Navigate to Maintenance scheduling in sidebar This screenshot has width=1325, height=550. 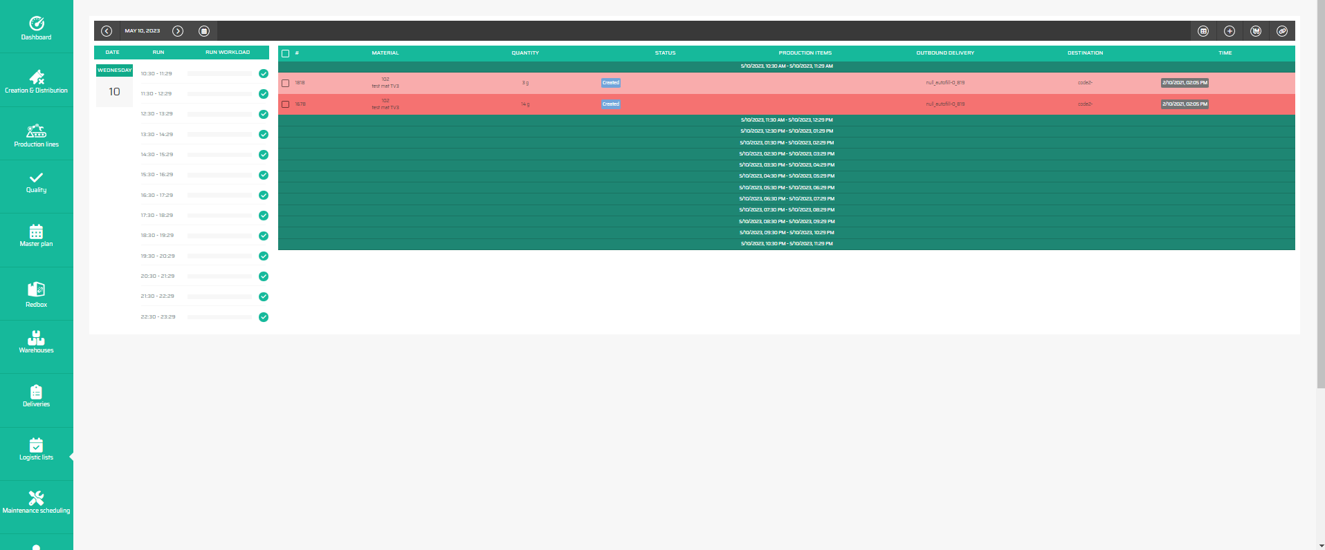tap(37, 502)
